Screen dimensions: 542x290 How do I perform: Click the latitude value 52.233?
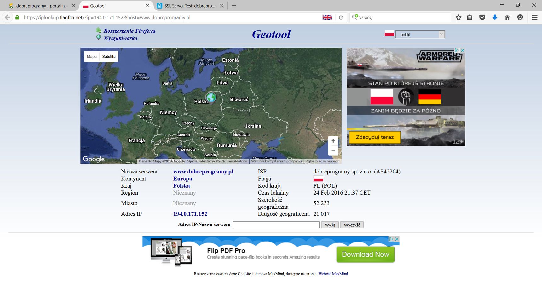[321, 203]
